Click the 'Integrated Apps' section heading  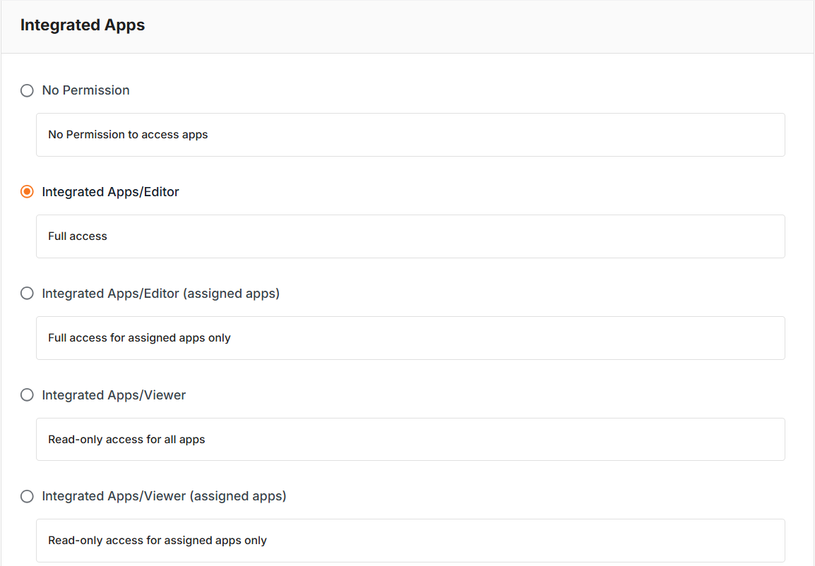[x=83, y=25]
